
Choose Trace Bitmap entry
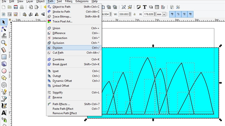point(74,16)
